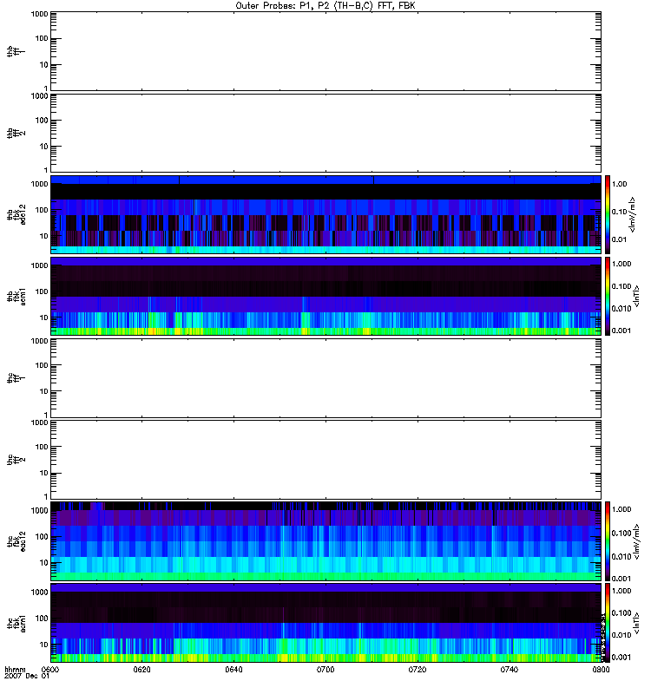Select the thc fbk scm1 spectrogram panel
Viewport: 651px width, 694px height.
pyautogui.click(x=325, y=623)
